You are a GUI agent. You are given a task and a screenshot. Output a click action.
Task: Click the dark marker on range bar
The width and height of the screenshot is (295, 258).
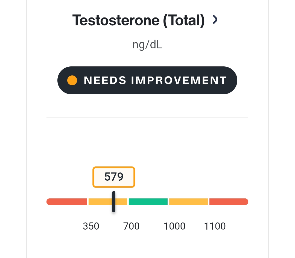click(x=114, y=202)
